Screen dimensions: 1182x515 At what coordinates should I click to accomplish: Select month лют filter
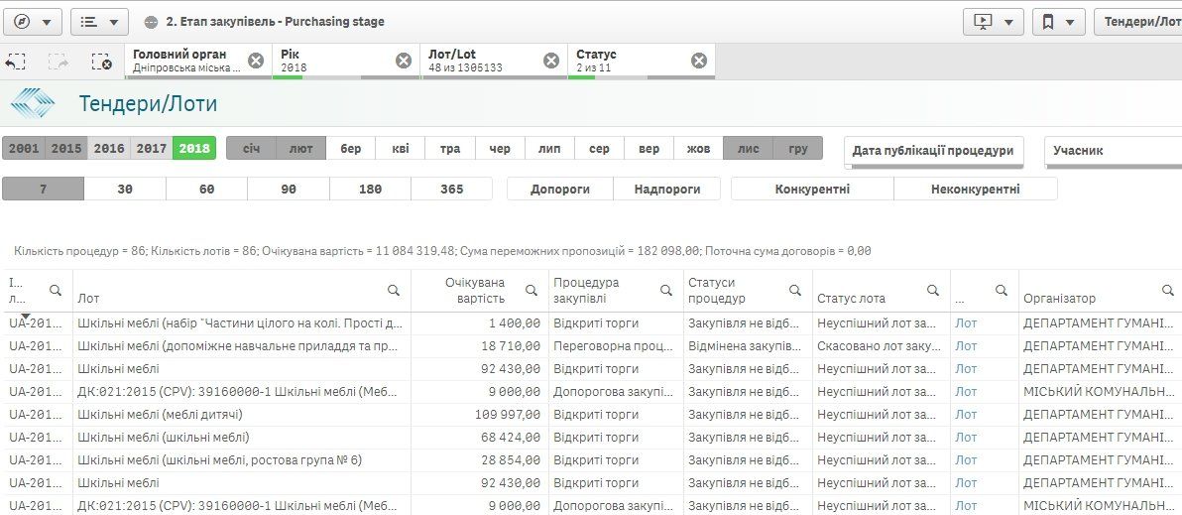[x=300, y=149]
